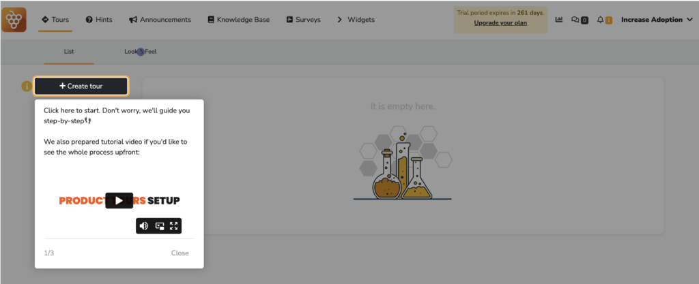
Task: Click the Upgrade your plan link
Action: tap(500, 22)
